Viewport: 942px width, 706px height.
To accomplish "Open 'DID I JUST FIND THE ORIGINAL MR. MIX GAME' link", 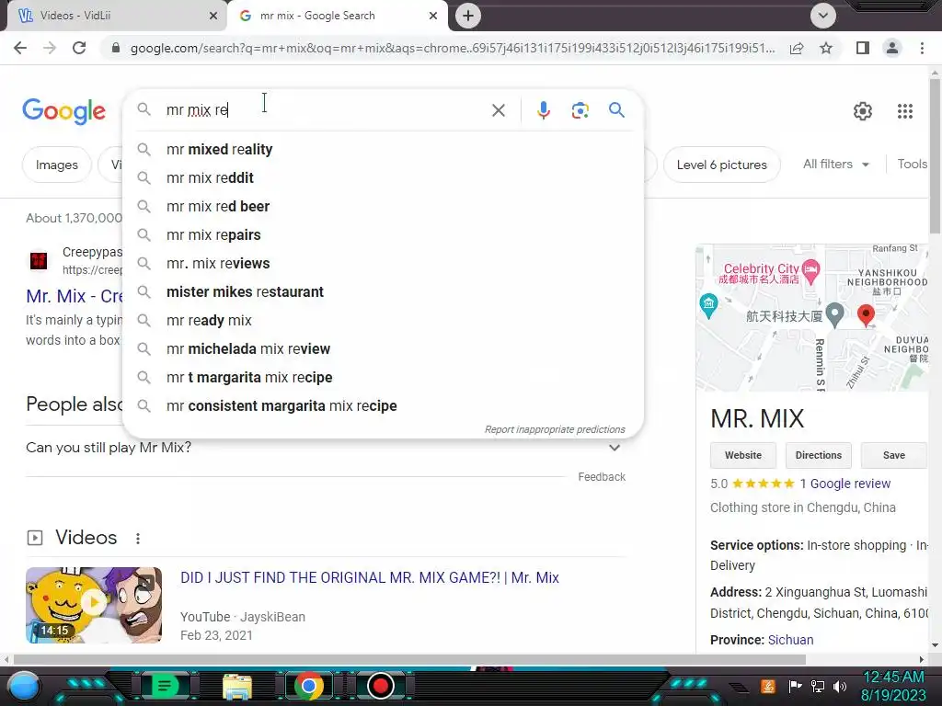I will (370, 577).
